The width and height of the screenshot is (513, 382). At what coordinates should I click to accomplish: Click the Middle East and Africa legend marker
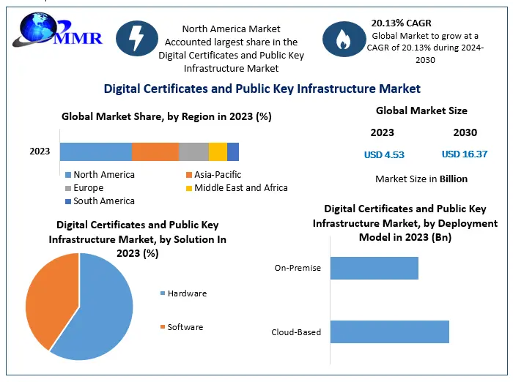pyautogui.click(x=189, y=188)
